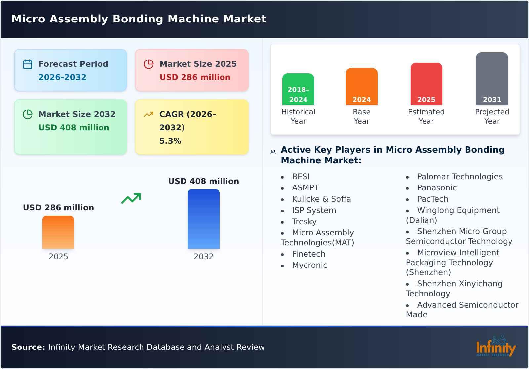Click the orange 2025 gradient bar
The height and width of the screenshot is (369, 529).
coord(58,232)
